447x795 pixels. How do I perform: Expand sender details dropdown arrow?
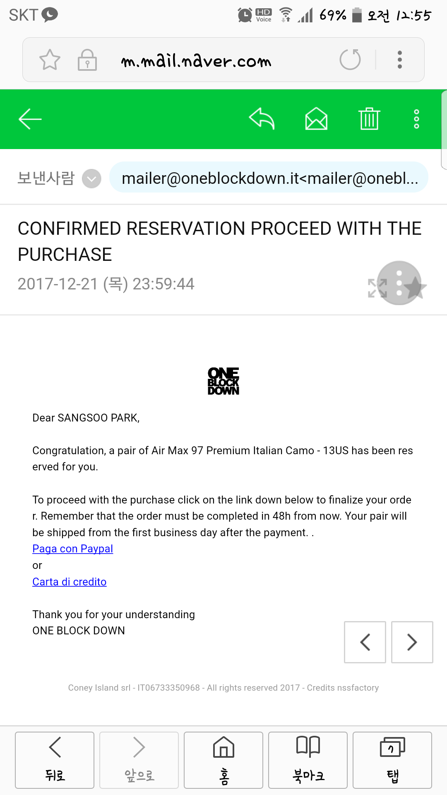(x=91, y=179)
